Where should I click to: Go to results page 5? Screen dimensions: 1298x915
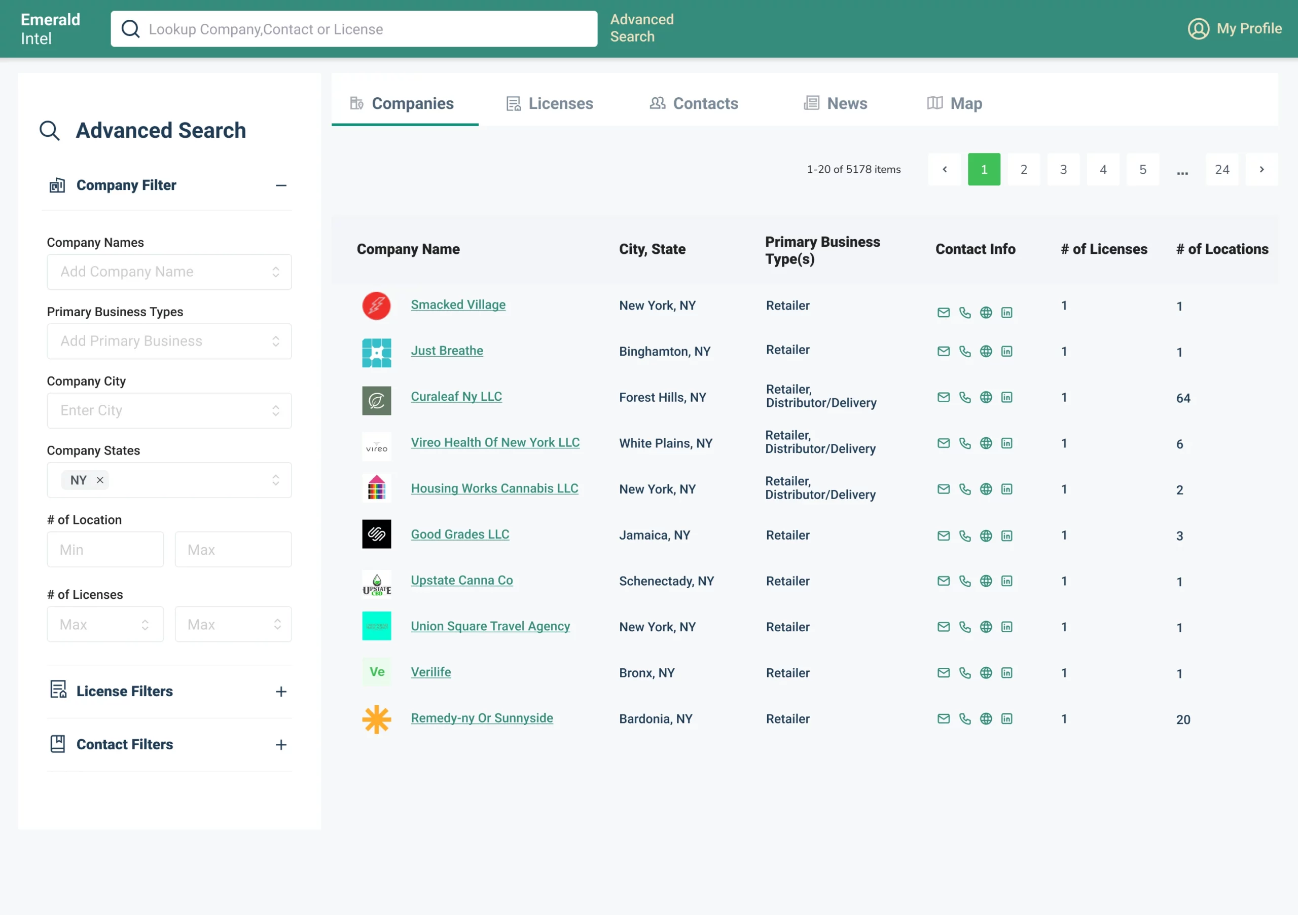click(x=1142, y=169)
